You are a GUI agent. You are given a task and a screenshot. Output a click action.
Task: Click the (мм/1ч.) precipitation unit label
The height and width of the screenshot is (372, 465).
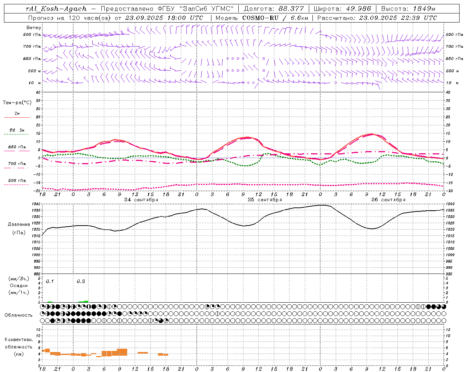(19, 292)
